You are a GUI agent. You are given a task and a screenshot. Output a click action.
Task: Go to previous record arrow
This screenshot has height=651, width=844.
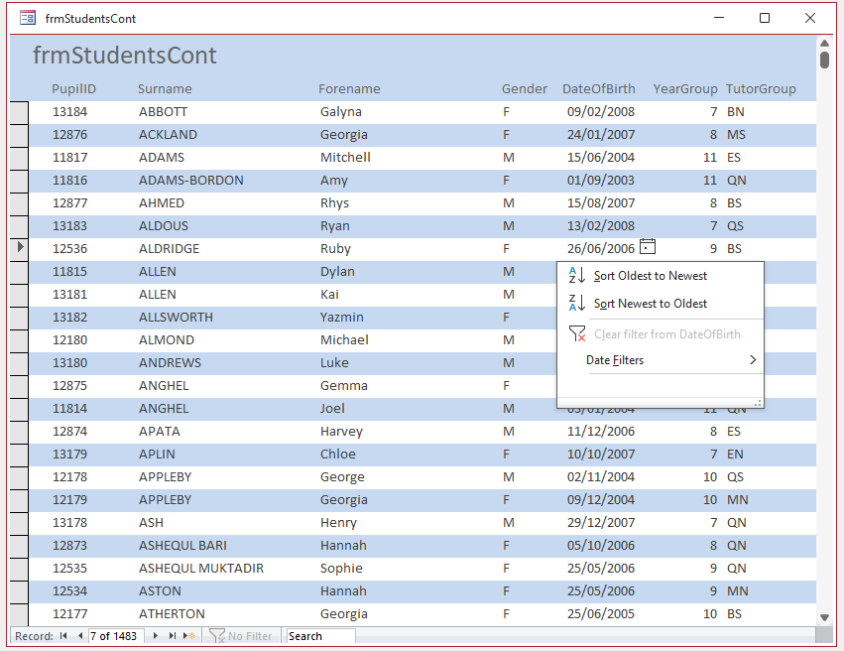(80, 636)
